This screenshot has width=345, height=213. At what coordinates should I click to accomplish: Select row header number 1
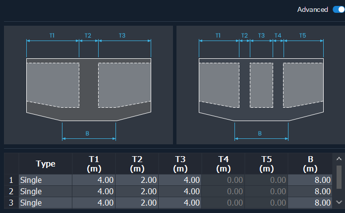[x=11, y=180]
